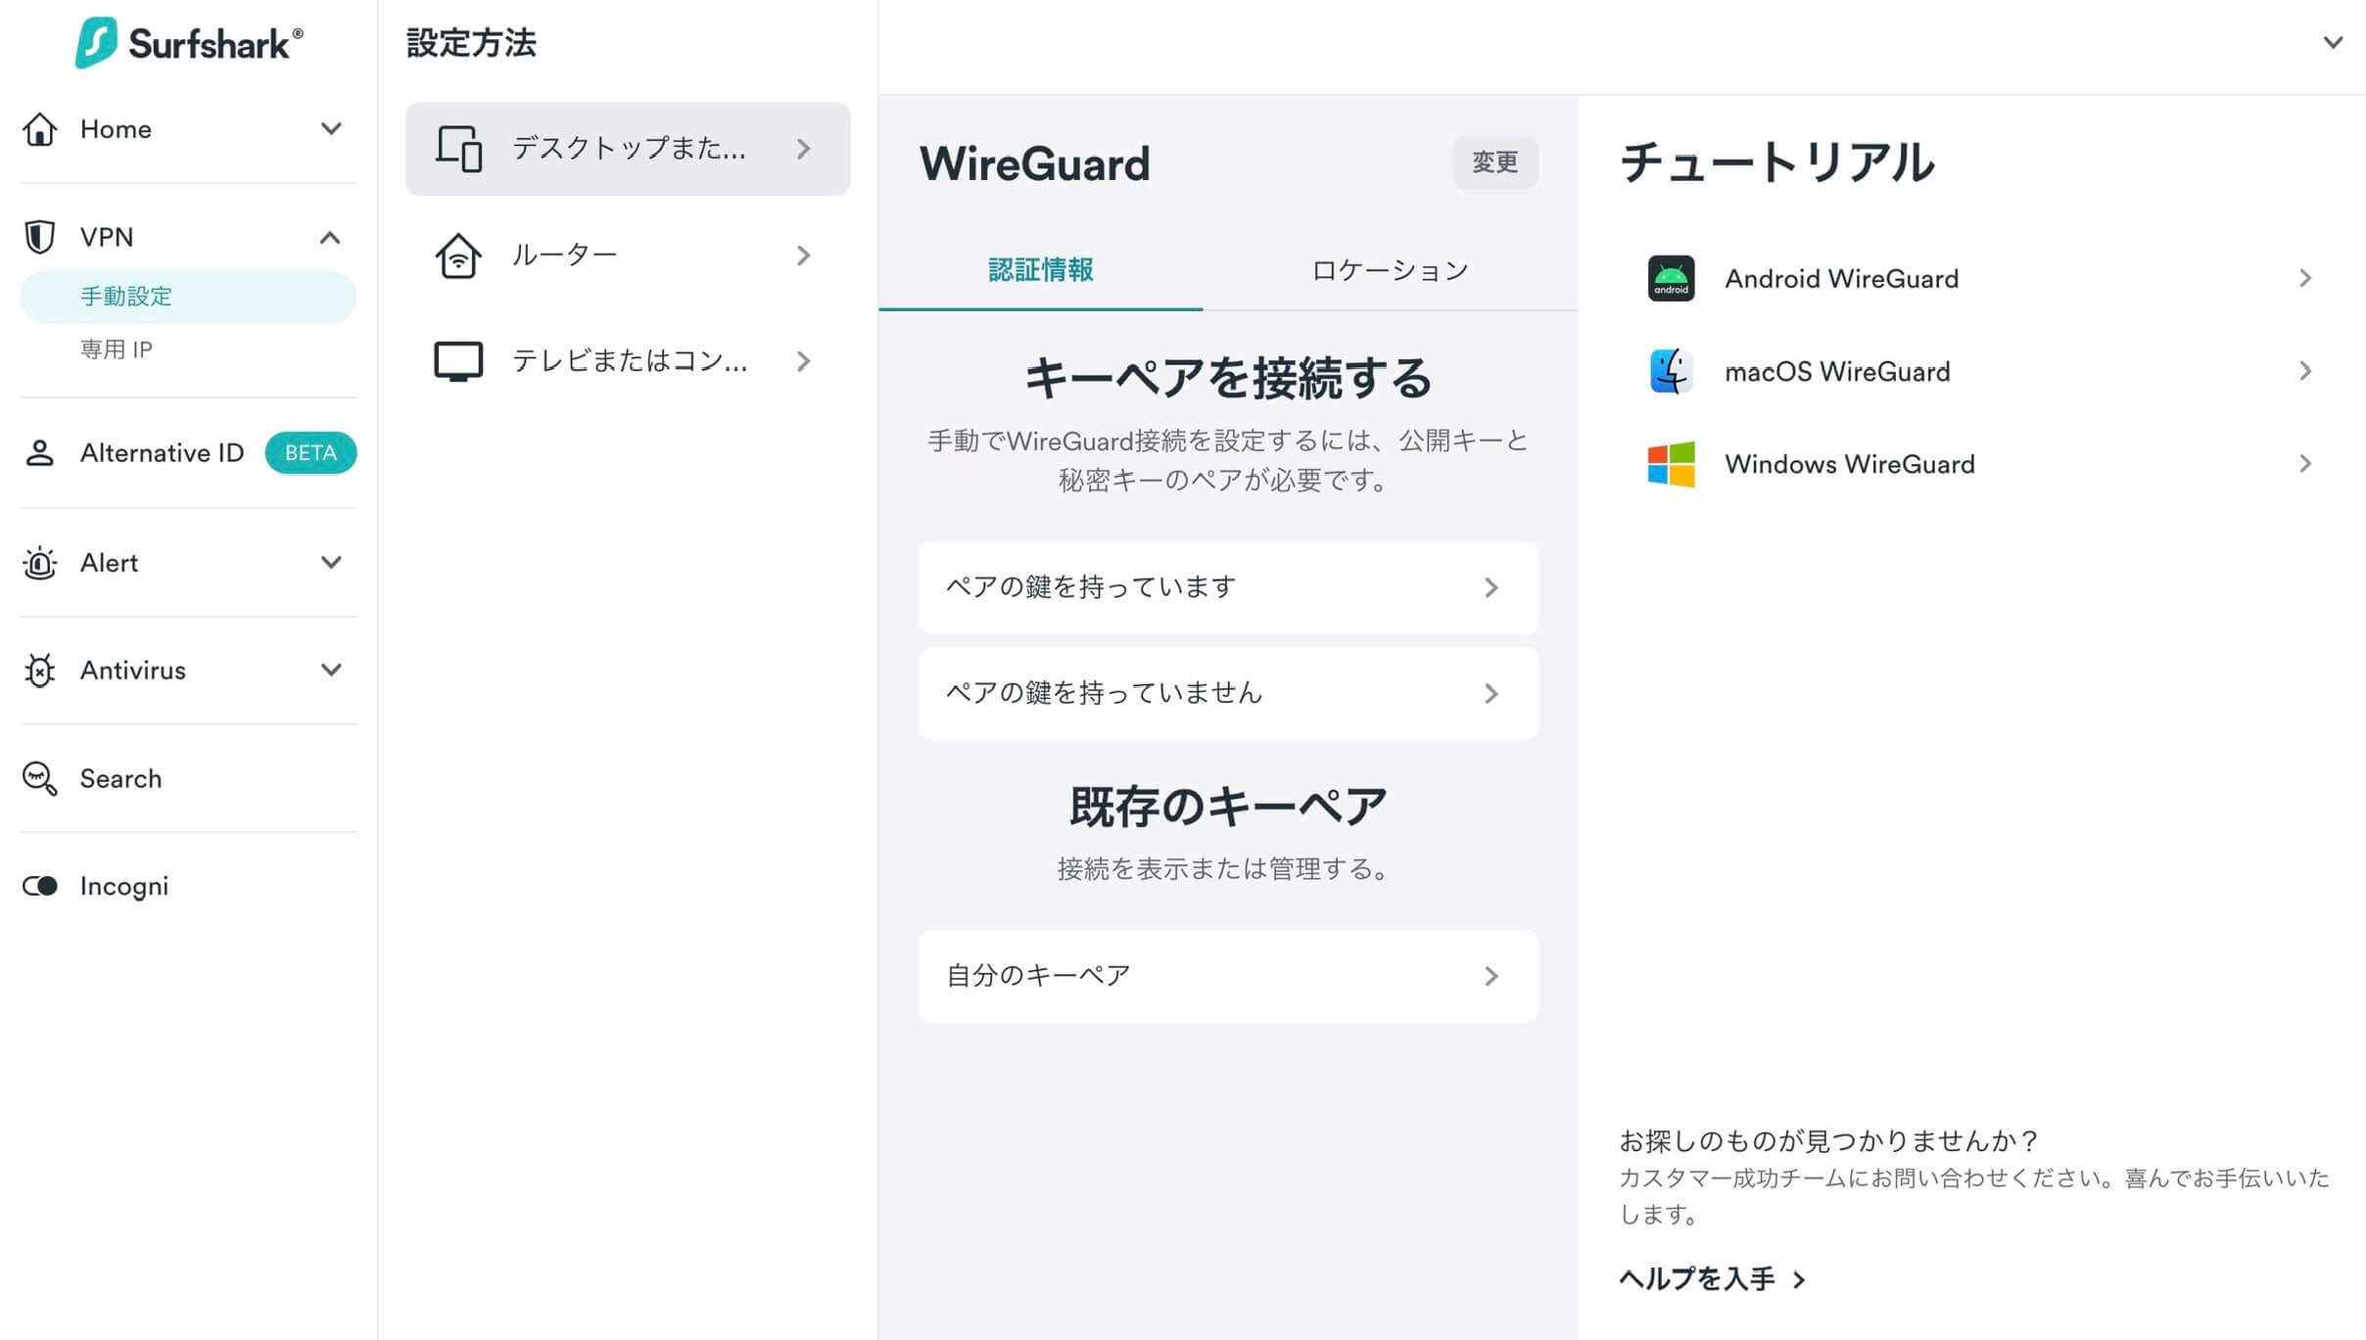Click chevron next to デスクトップまた...

tap(804, 149)
